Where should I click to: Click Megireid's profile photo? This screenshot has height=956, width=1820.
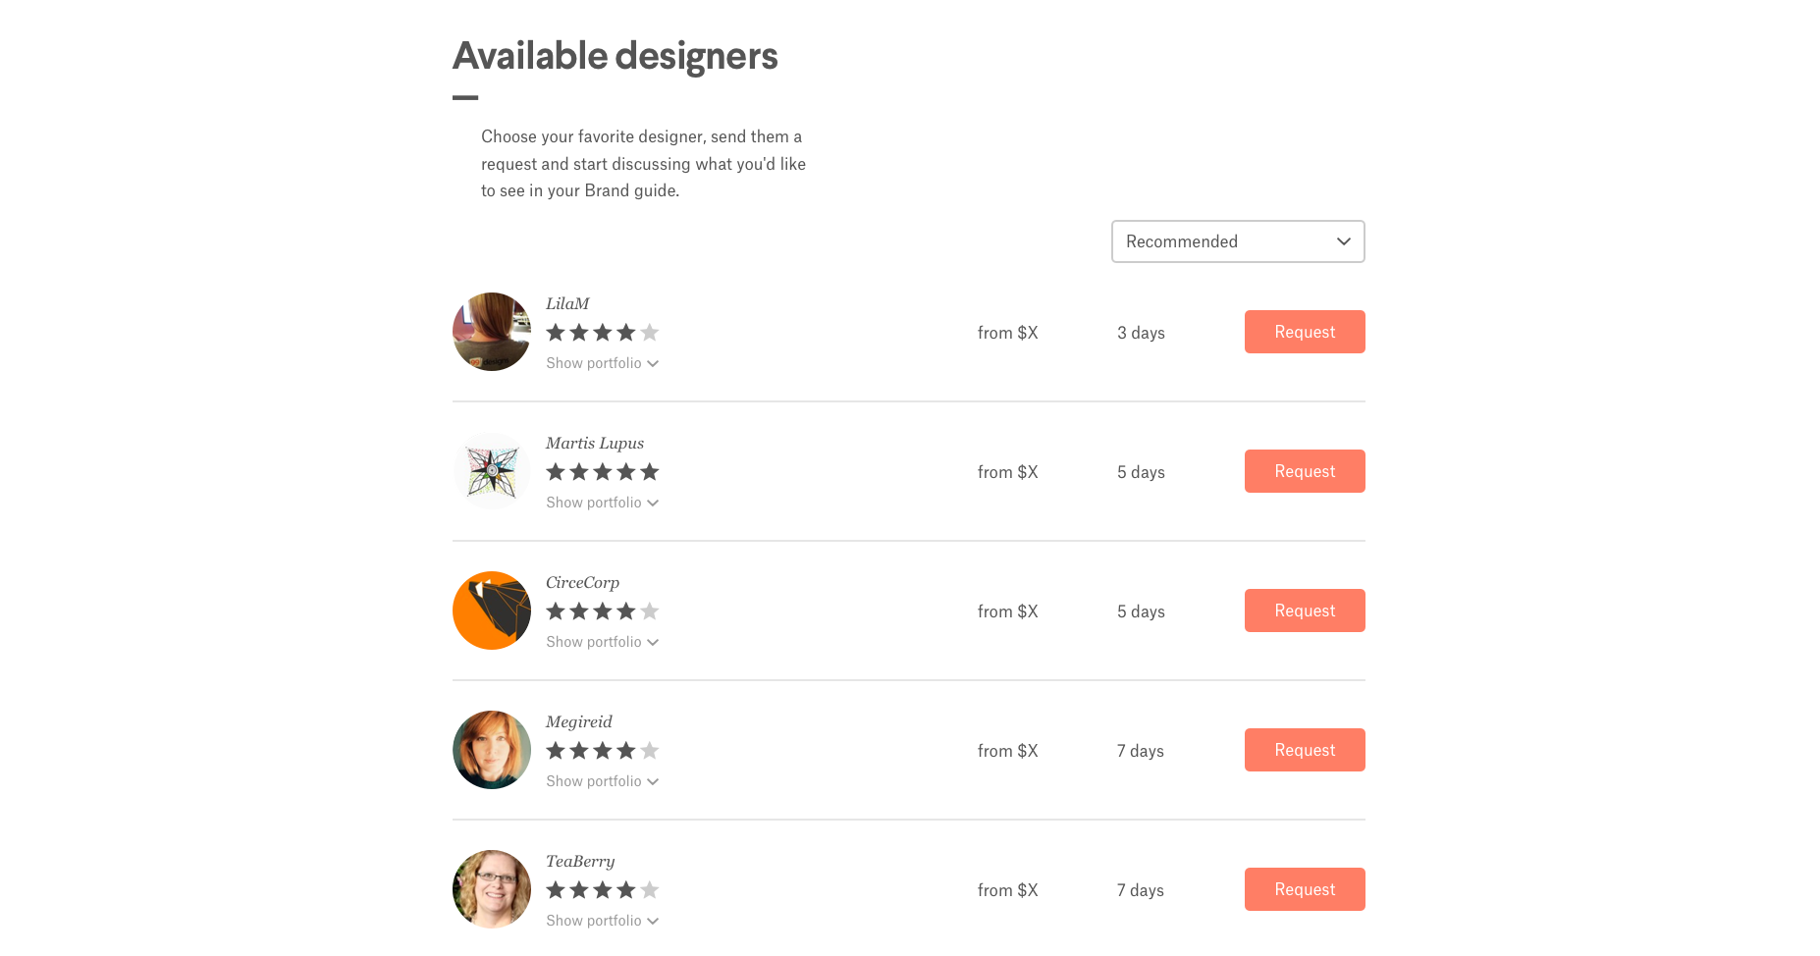tap(491, 750)
